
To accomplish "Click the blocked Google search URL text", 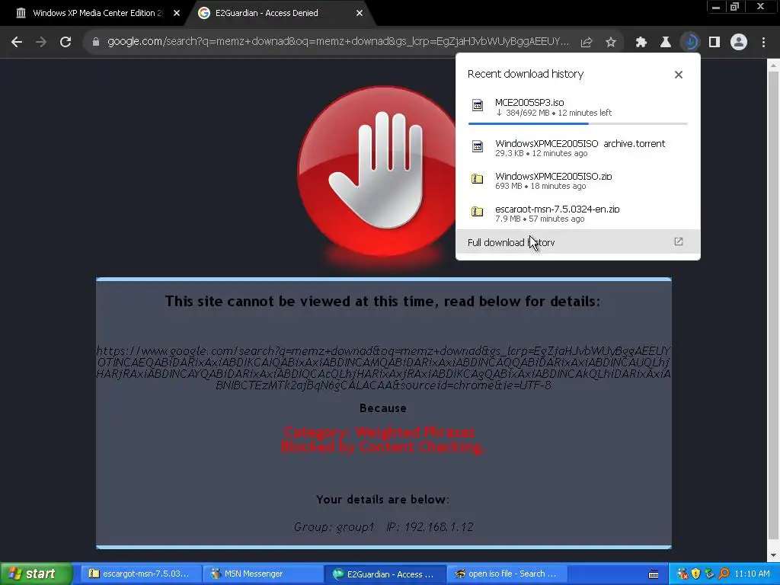I will [x=383, y=368].
